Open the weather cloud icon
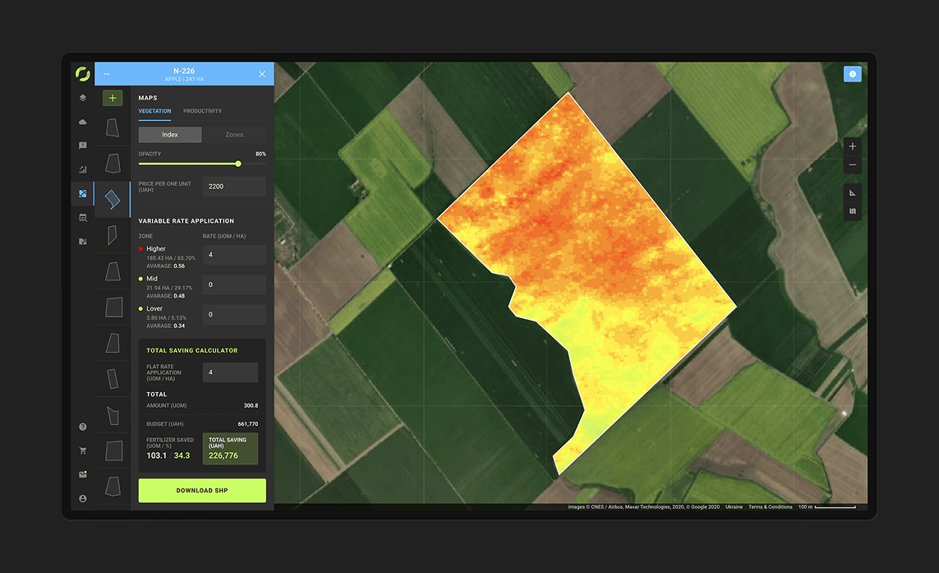 (x=82, y=122)
